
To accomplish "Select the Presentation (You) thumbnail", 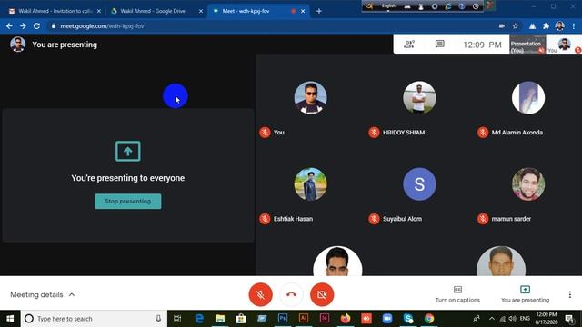I will click(x=527, y=45).
